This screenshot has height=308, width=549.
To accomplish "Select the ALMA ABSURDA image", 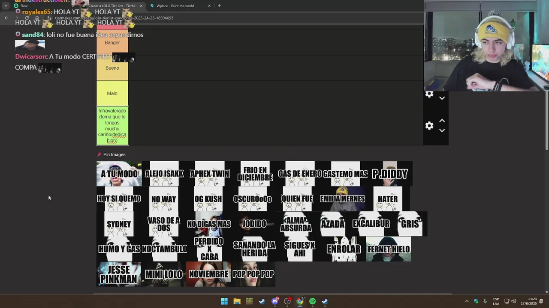I will (296, 224).
